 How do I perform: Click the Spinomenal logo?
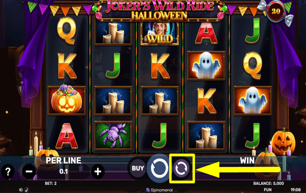(x=159, y=190)
